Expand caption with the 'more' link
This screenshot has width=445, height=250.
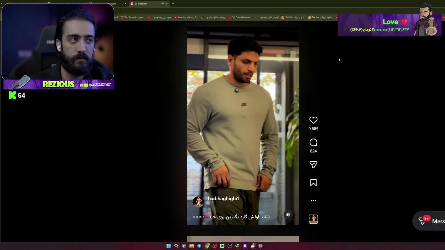pos(198,217)
